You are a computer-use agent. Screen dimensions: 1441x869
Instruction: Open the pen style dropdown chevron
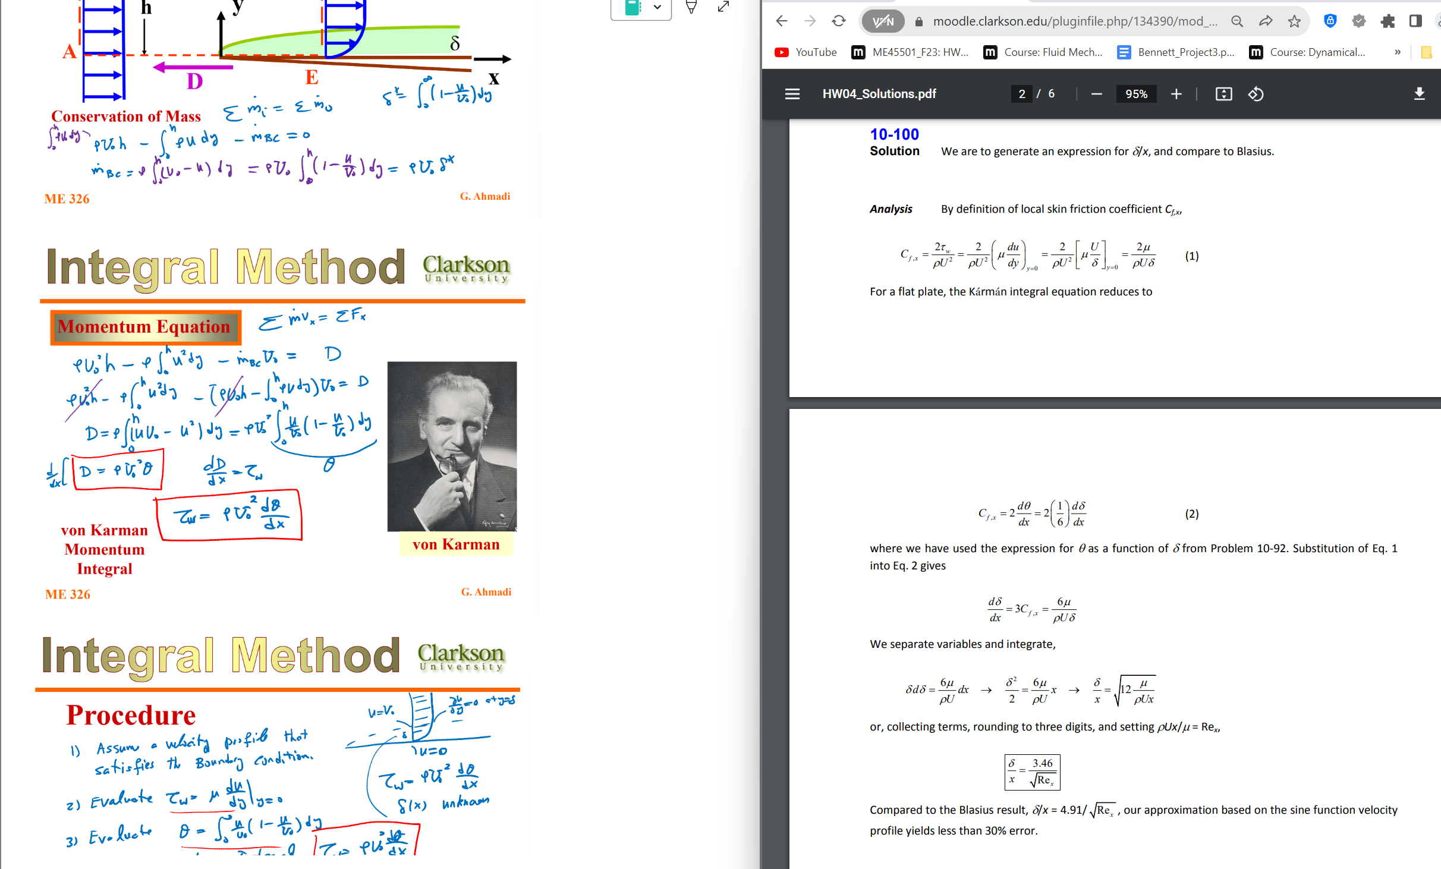click(x=657, y=8)
